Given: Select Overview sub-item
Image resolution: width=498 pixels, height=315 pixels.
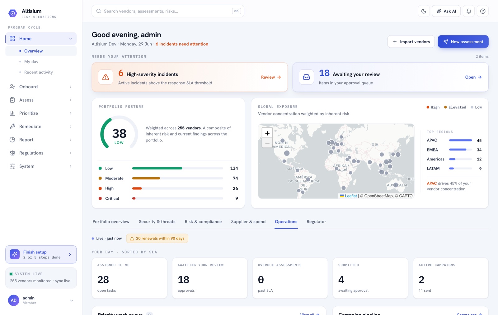Looking at the screenshot, I should (x=41, y=51).
